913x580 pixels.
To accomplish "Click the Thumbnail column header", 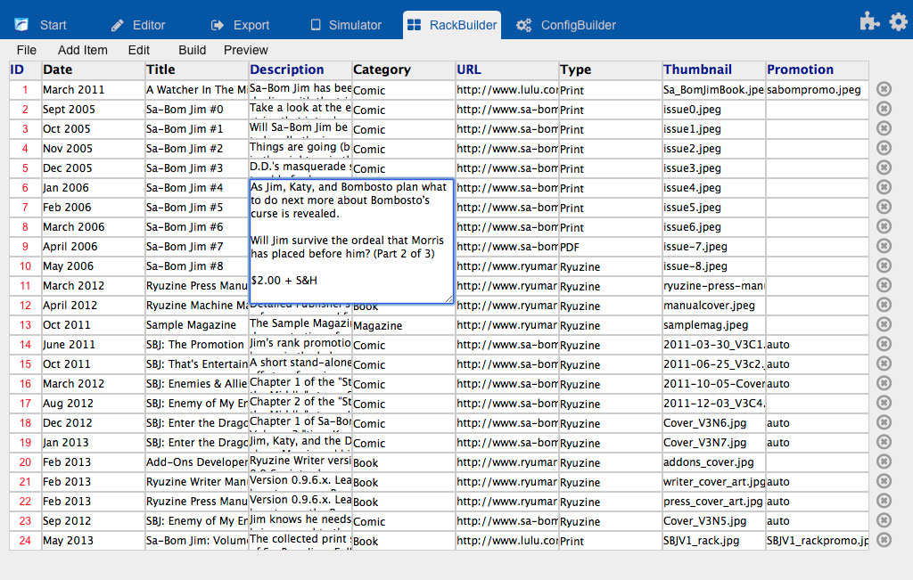I will pos(697,69).
